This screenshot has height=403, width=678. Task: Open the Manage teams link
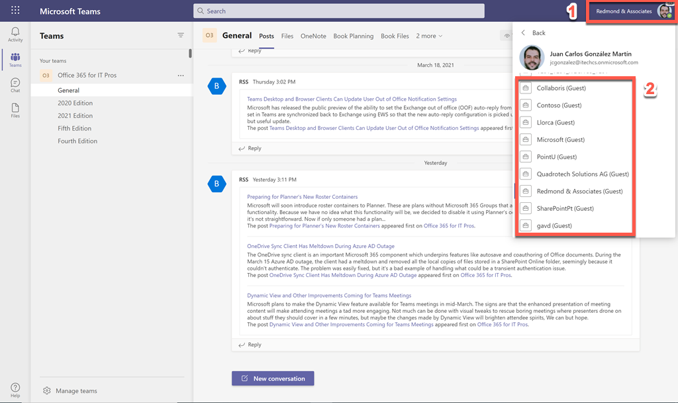(x=76, y=391)
